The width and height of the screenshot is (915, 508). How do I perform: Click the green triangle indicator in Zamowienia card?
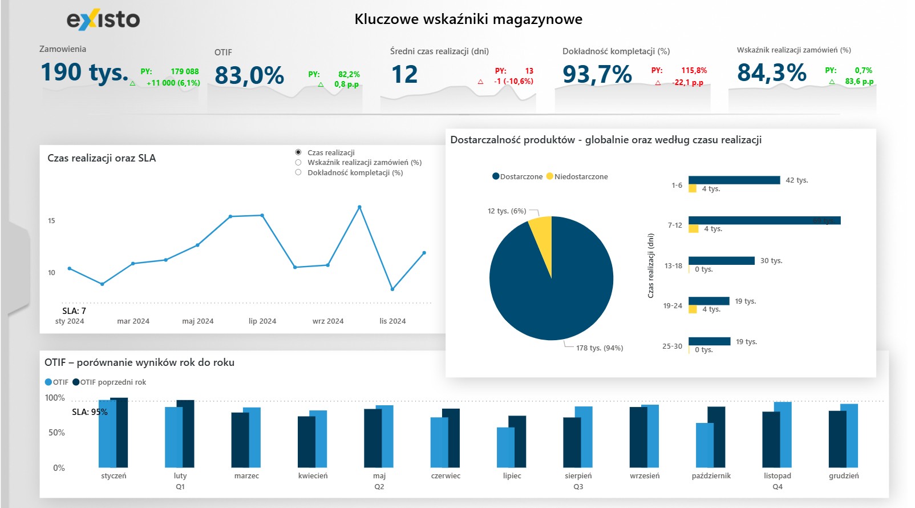(132, 83)
